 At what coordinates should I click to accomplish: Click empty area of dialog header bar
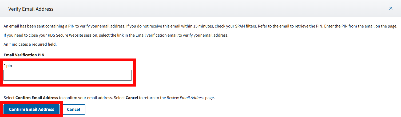213,9
